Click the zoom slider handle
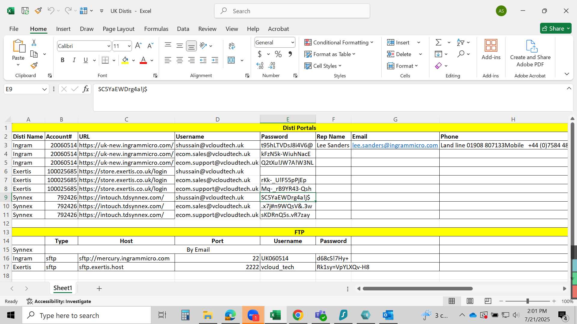This screenshot has width=577, height=324. click(x=527, y=301)
